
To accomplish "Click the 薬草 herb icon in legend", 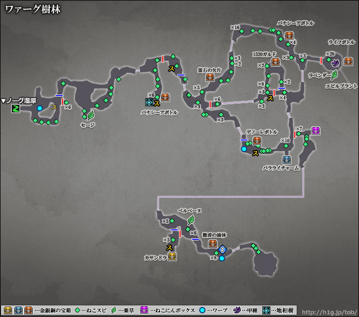I will tap(113, 310).
